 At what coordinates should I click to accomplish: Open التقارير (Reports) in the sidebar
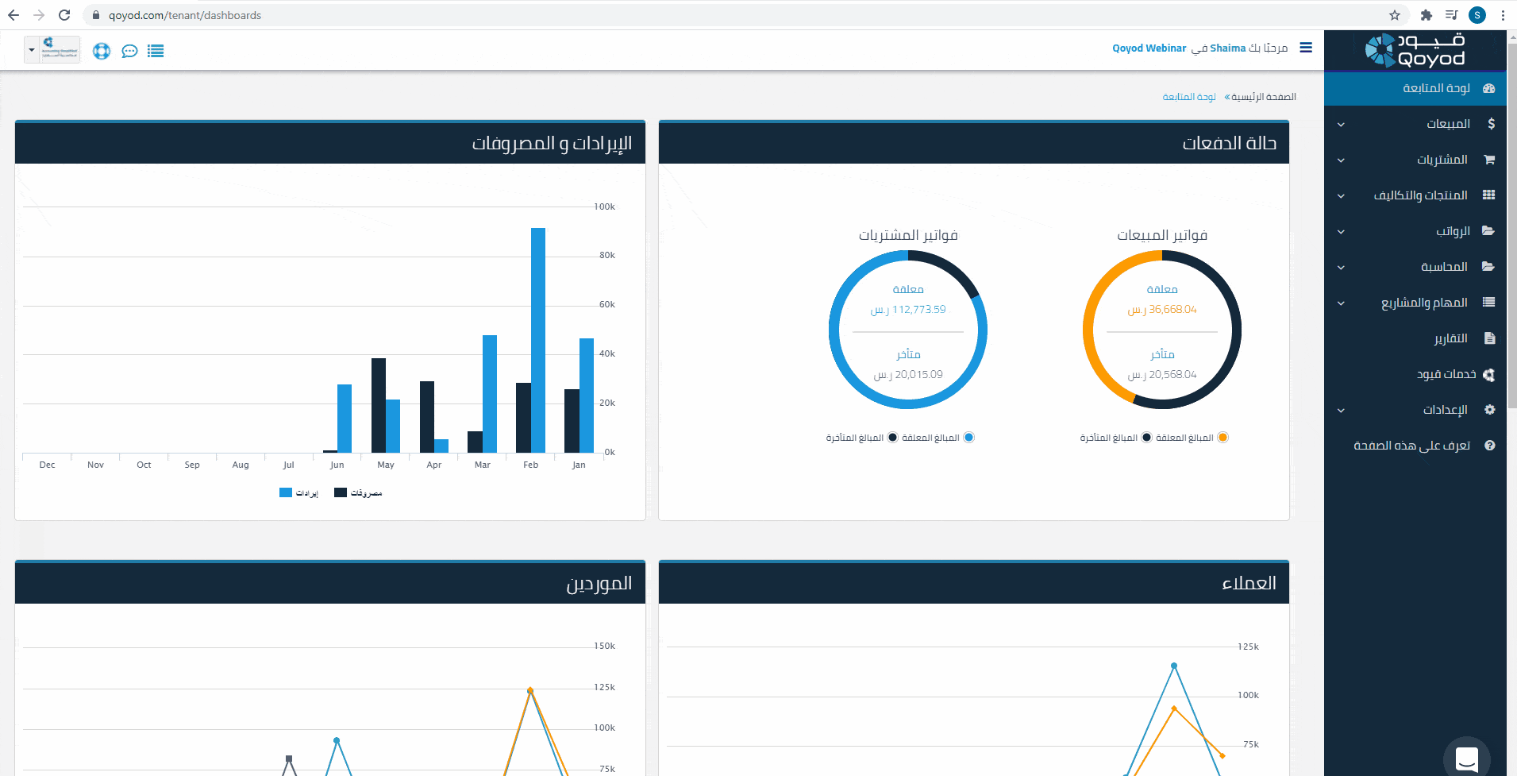tap(1450, 338)
